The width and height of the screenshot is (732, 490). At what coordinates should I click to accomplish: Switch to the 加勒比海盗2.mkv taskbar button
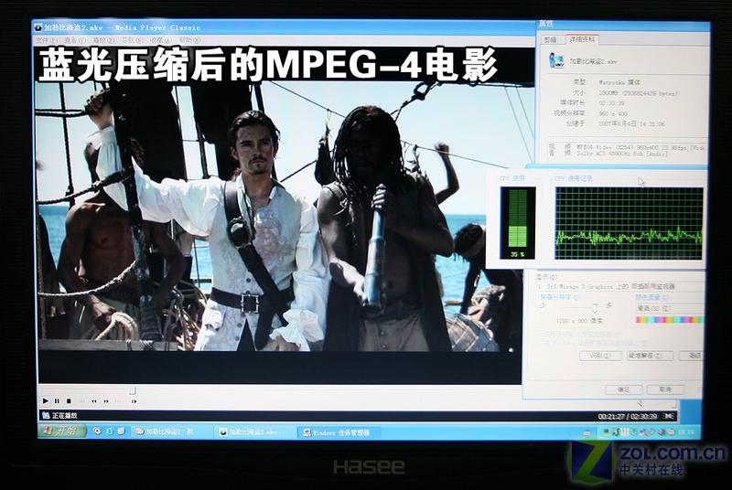click(x=253, y=432)
